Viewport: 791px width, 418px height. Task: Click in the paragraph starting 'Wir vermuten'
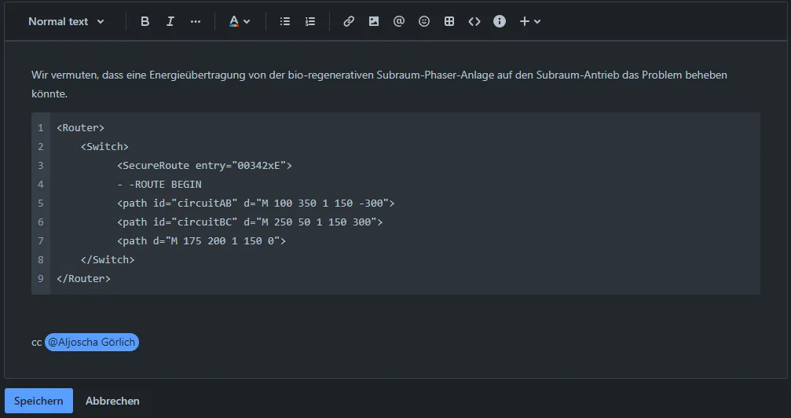click(379, 84)
